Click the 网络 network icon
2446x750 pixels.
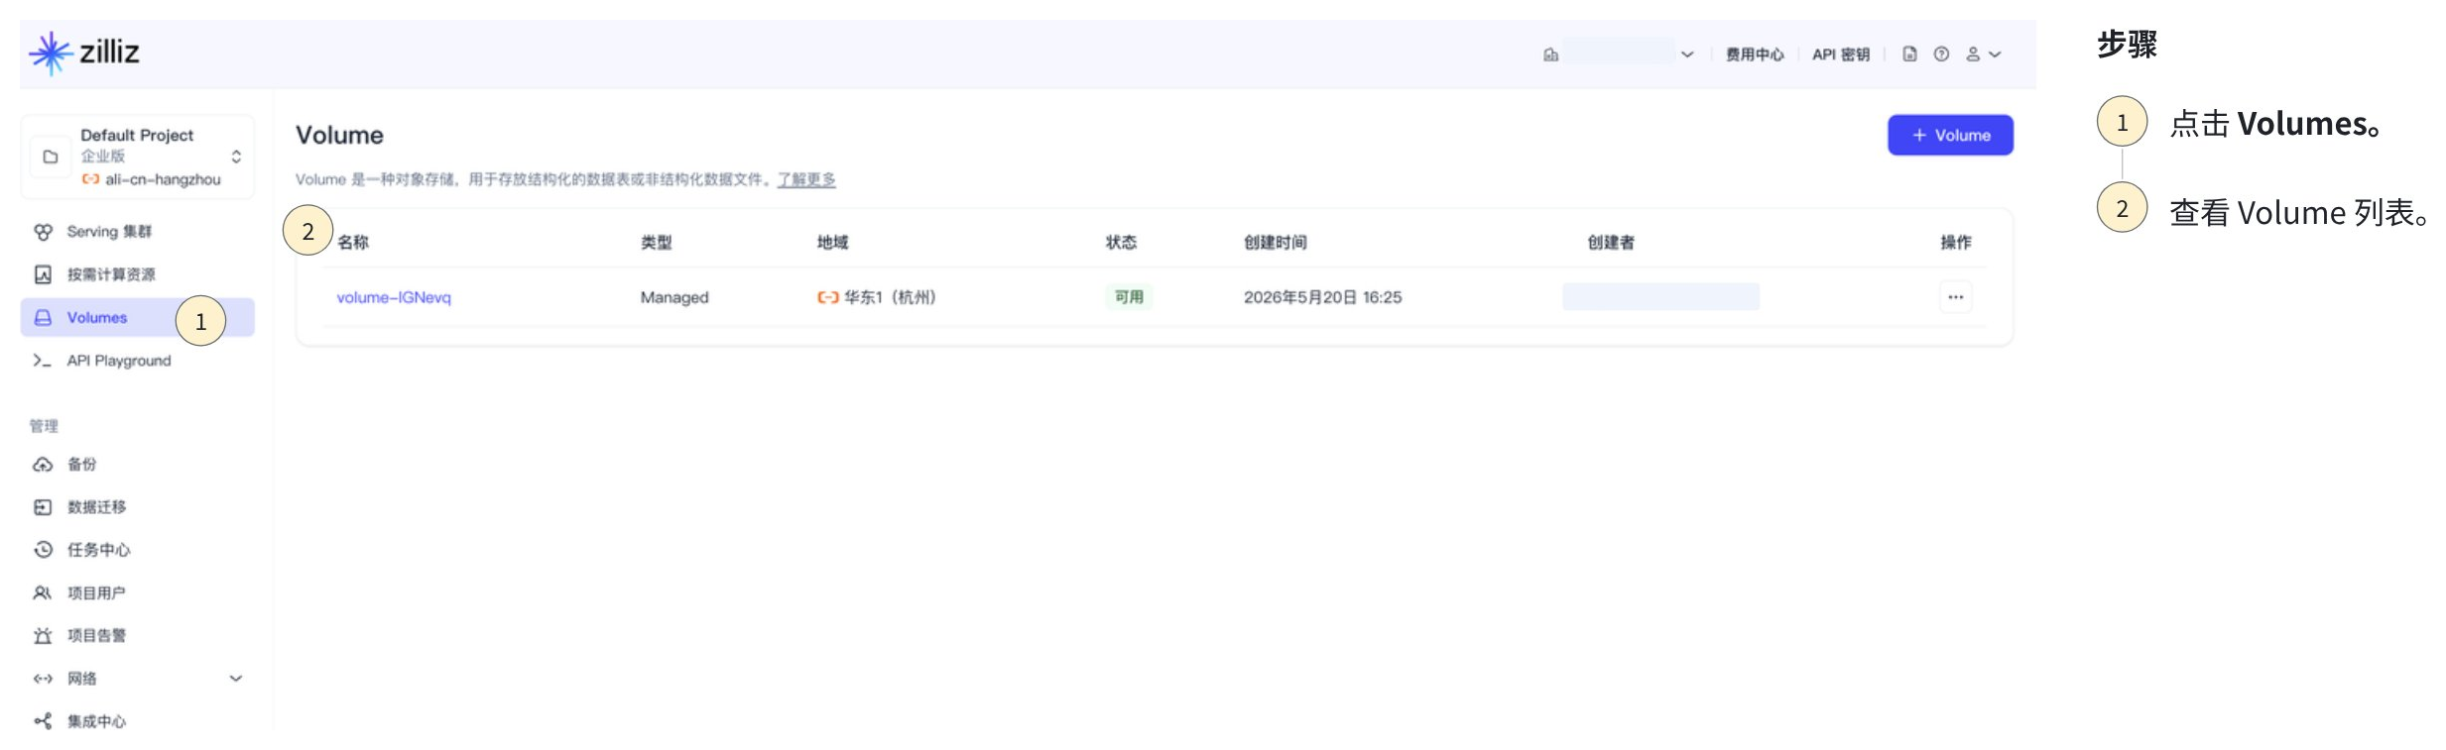(x=43, y=679)
